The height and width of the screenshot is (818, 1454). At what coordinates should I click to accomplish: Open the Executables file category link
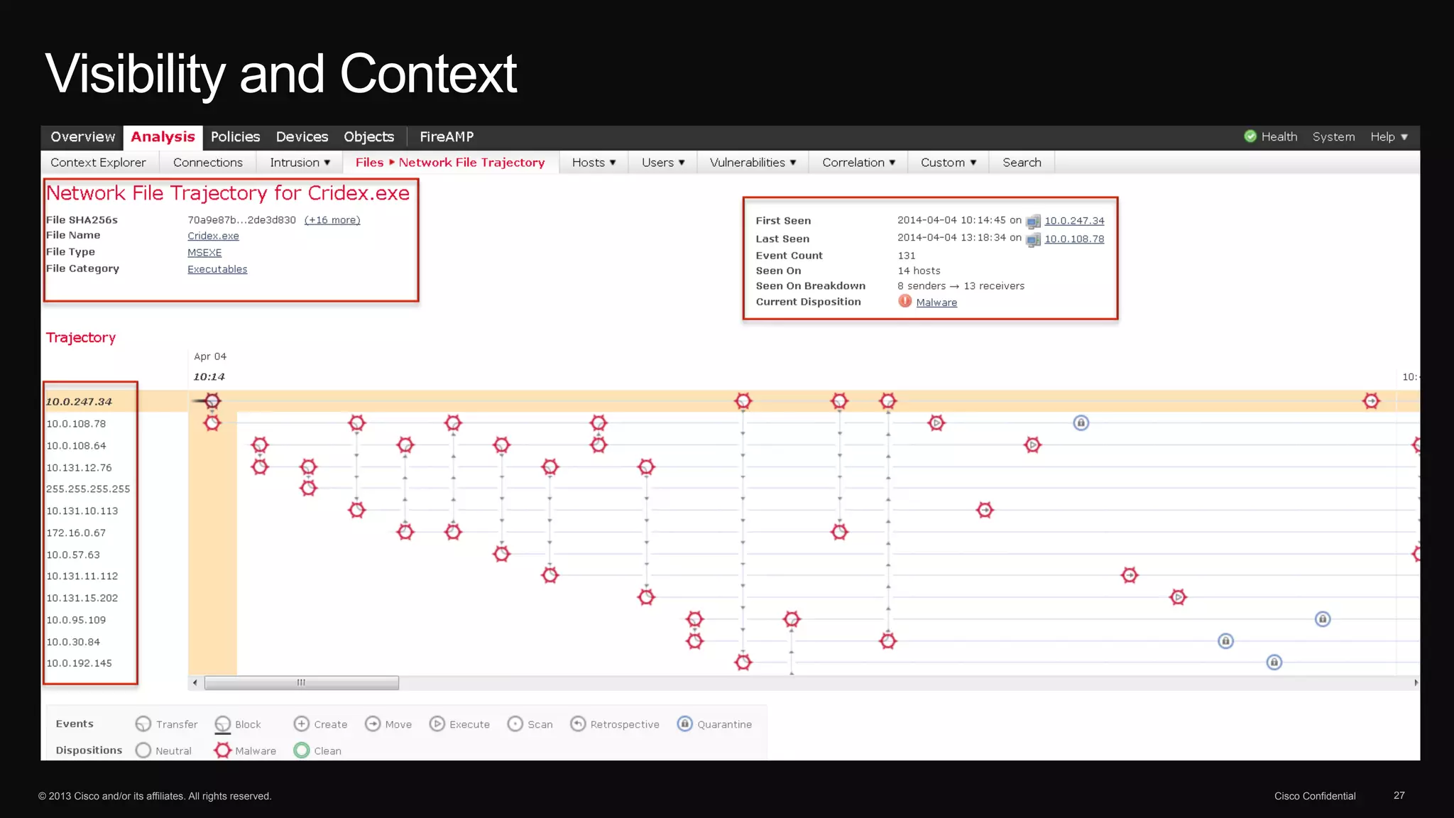tap(217, 269)
